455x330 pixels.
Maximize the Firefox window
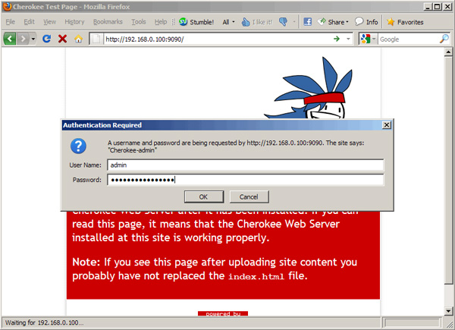tap(437, 7)
